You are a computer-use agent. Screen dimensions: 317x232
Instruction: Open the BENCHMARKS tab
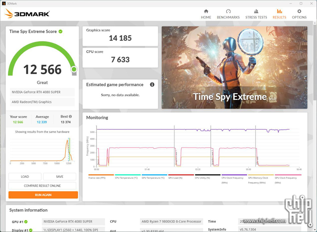click(x=228, y=14)
